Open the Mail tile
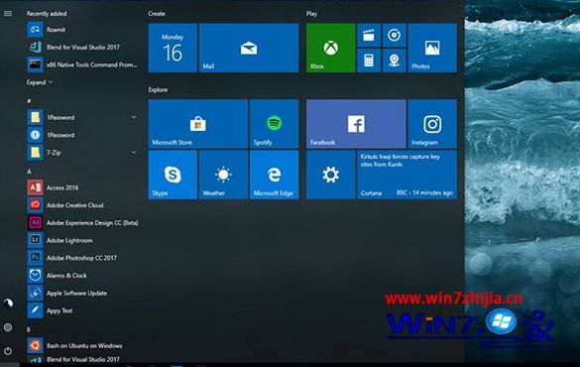 pyautogui.click(x=249, y=48)
